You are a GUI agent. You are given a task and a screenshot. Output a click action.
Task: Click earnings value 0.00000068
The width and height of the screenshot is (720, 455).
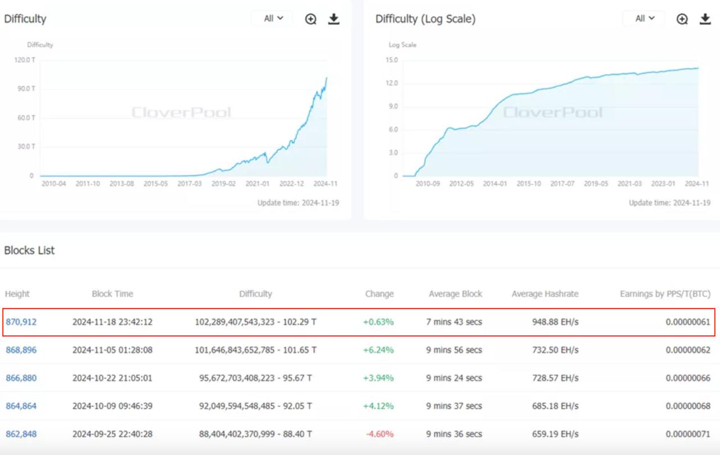pos(688,406)
